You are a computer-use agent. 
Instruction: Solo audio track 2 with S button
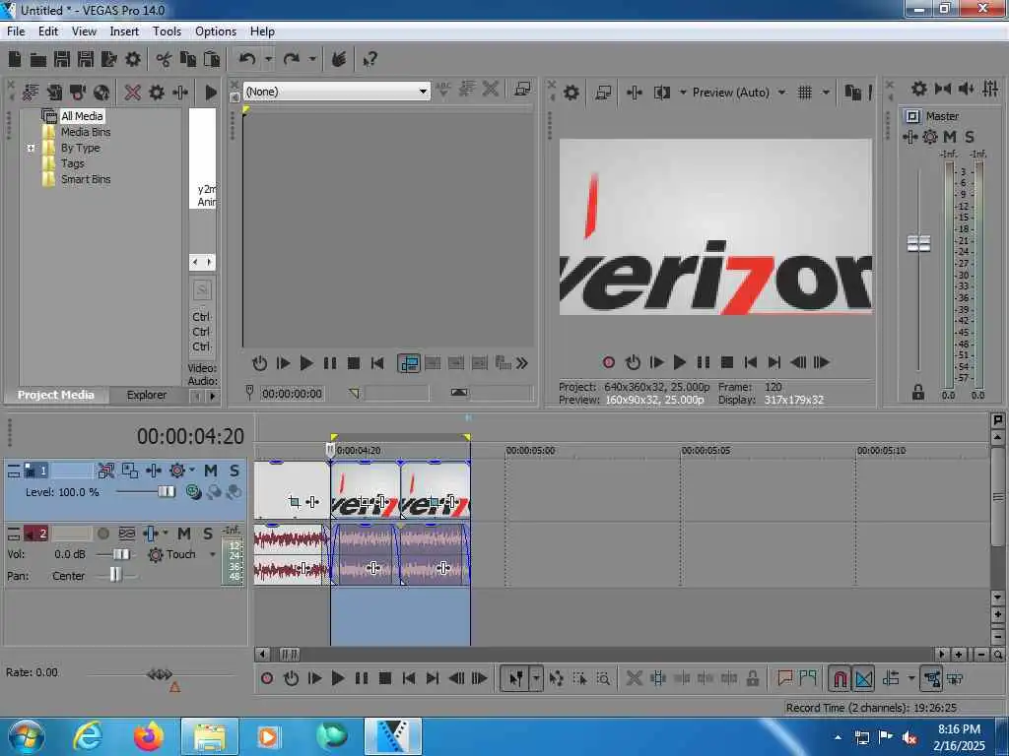click(x=208, y=534)
